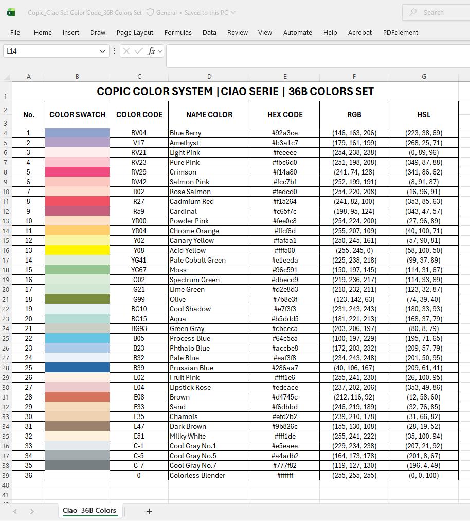
Task: Select the HSL cell (209, 61, 41)
Action: [424, 368]
